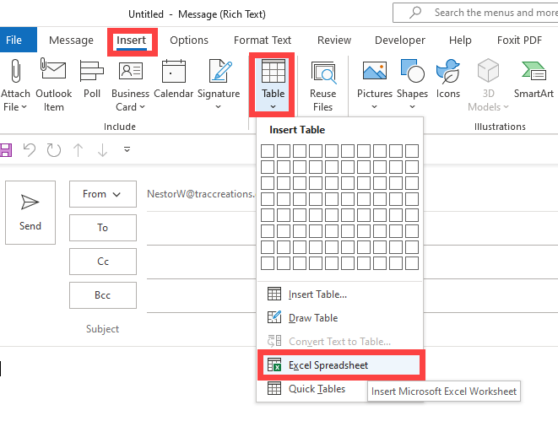Click in the Subject field
This screenshot has height=432, width=558.
(201, 329)
